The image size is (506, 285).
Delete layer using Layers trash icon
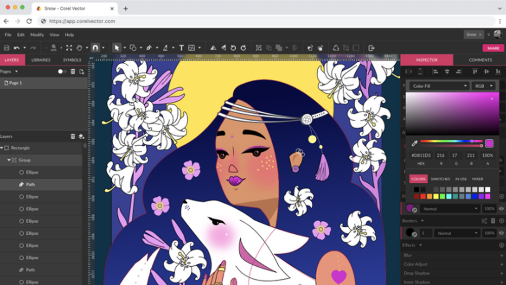point(73,137)
